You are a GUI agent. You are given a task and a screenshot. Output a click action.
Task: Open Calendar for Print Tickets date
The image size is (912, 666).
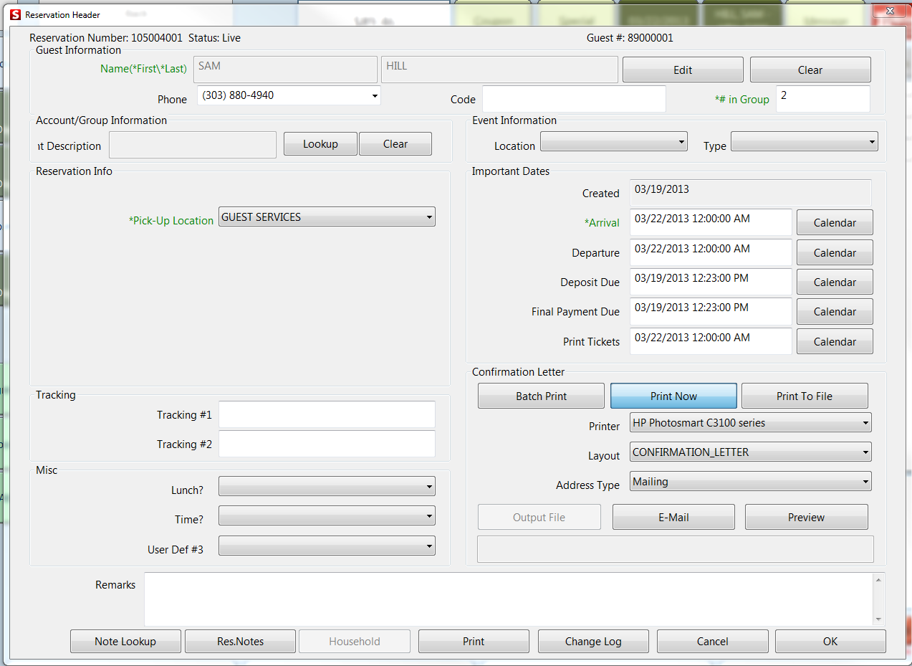(834, 342)
